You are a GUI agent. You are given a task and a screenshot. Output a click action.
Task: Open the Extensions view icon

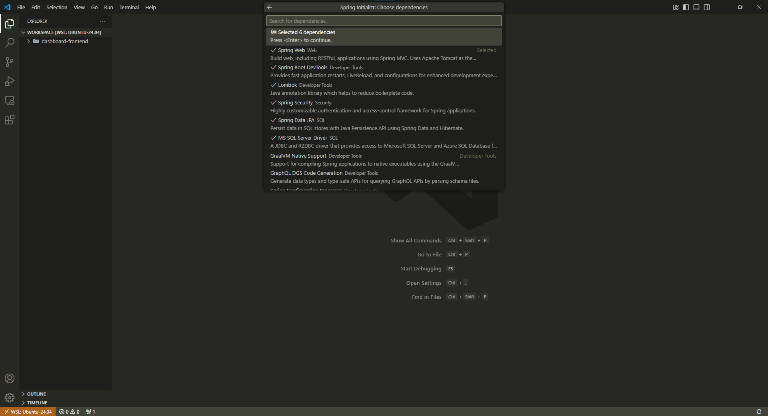pyautogui.click(x=10, y=120)
